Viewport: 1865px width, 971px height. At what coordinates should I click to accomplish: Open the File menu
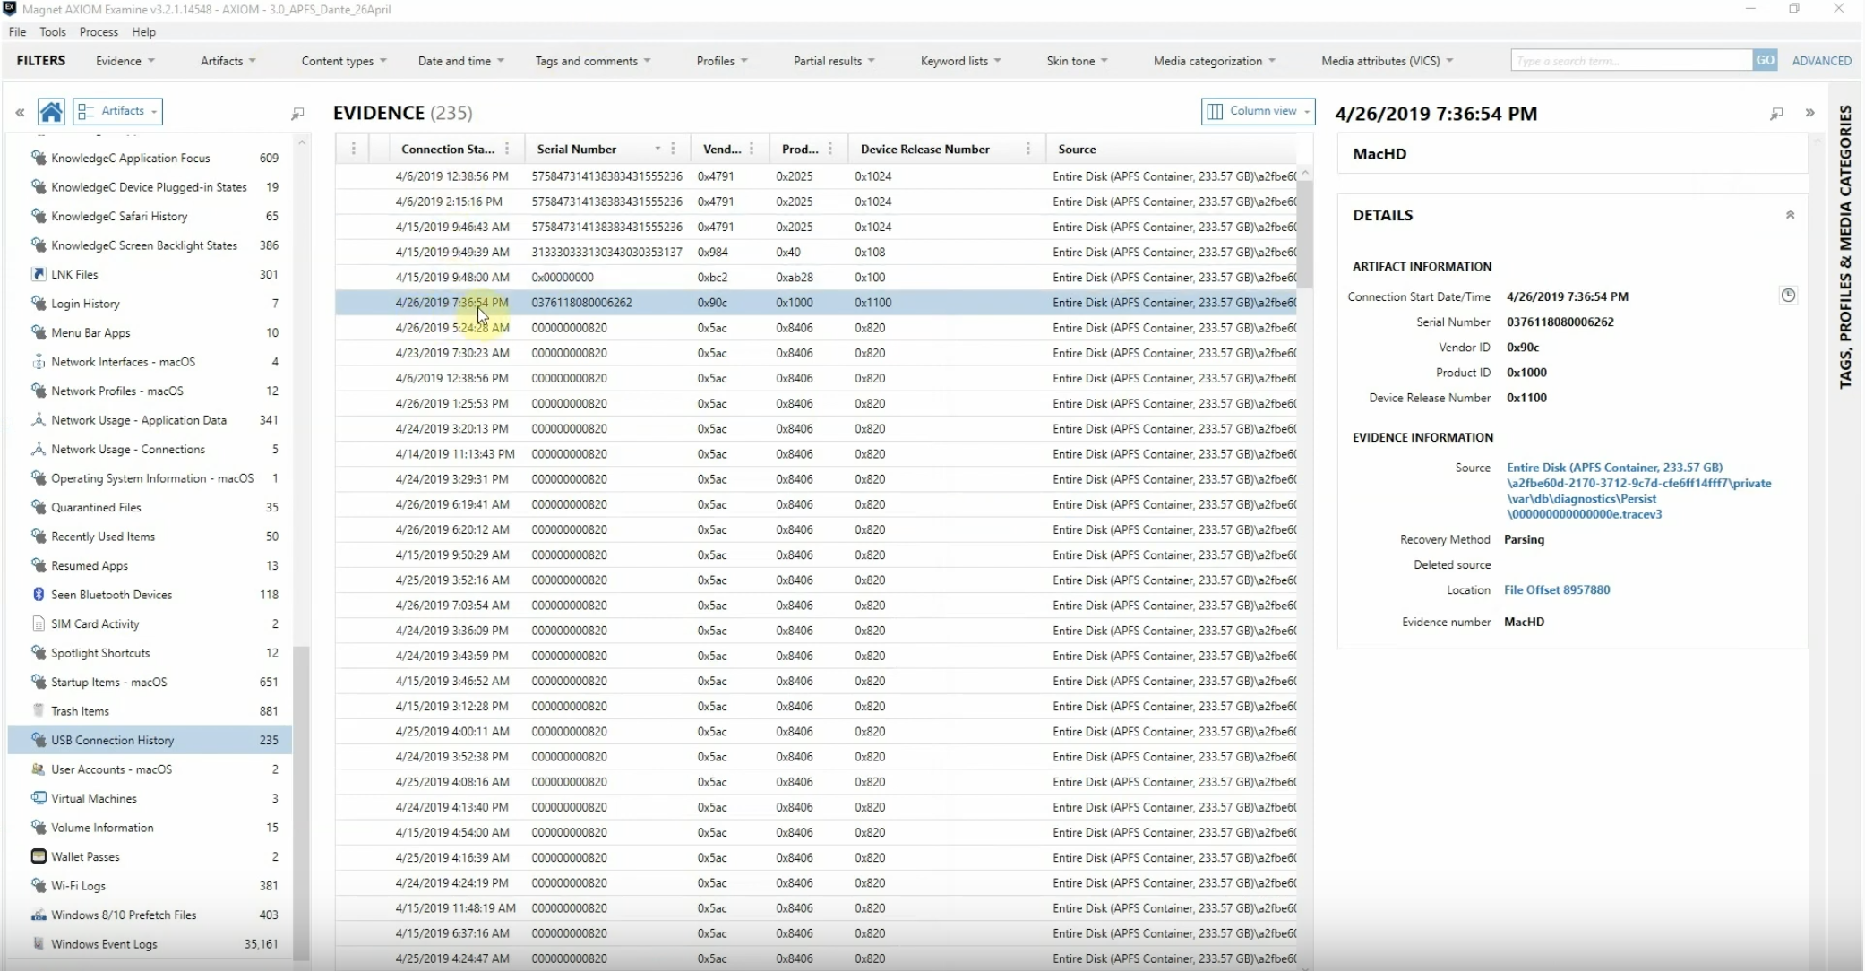[17, 31]
